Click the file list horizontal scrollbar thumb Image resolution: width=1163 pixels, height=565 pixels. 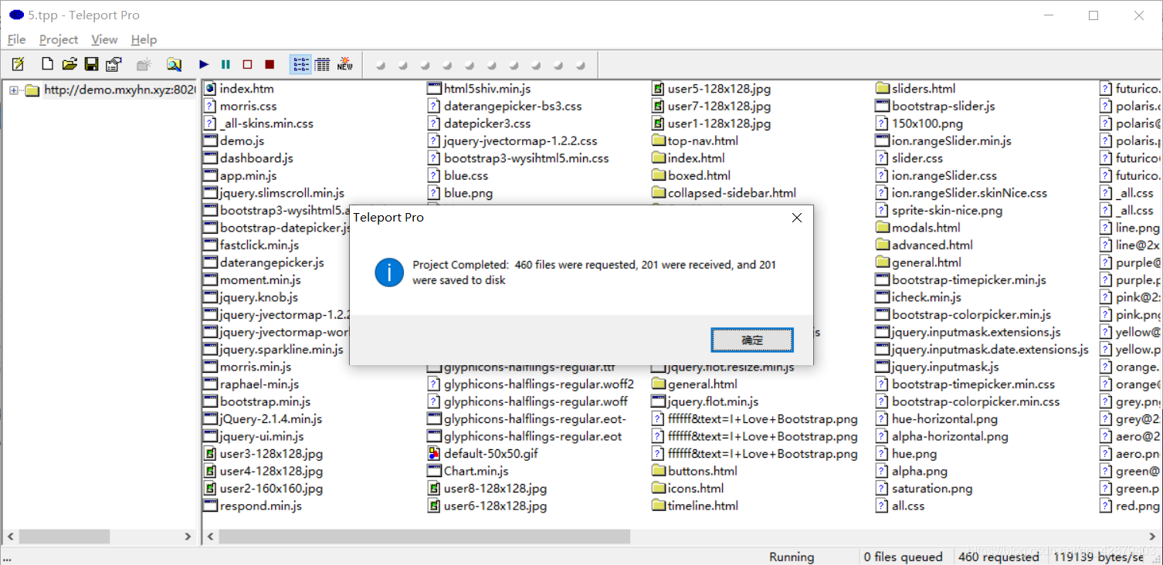click(x=425, y=536)
